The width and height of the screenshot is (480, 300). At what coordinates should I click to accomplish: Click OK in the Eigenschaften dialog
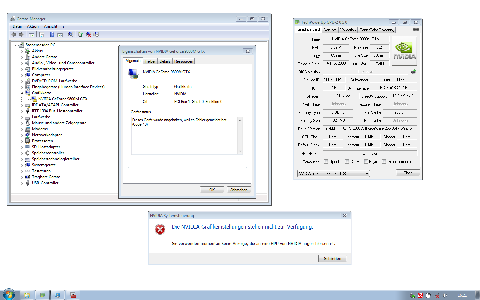(x=212, y=190)
